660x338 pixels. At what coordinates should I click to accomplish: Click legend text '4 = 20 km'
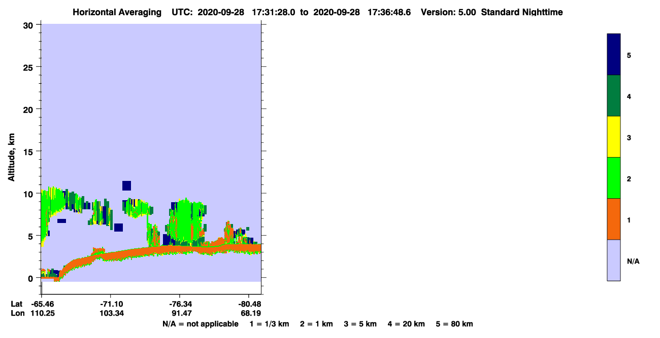click(x=407, y=324)
